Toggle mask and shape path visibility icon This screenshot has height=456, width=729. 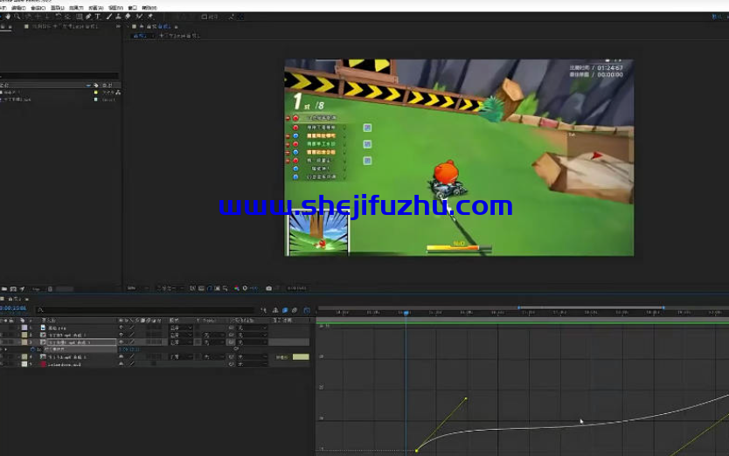(209, 288)
